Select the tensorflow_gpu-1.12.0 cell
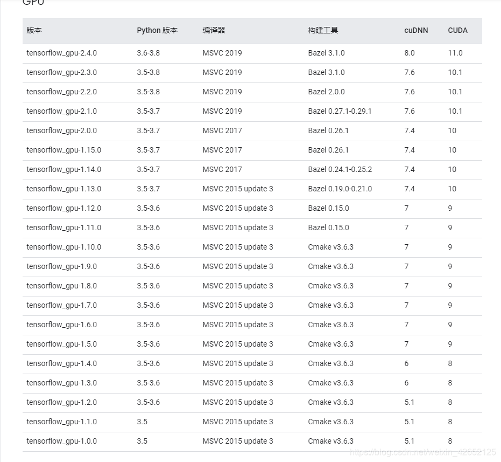The image size is (501, 462). pos(64,209)
